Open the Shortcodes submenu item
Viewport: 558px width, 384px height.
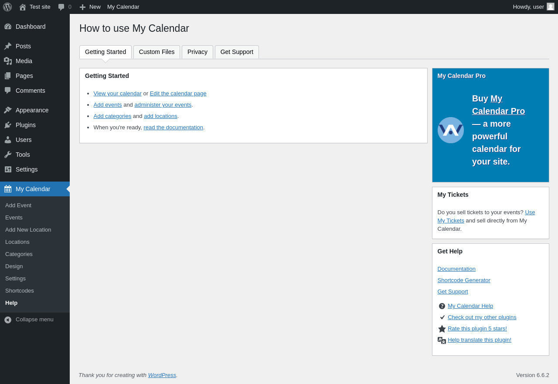point(20,291)
